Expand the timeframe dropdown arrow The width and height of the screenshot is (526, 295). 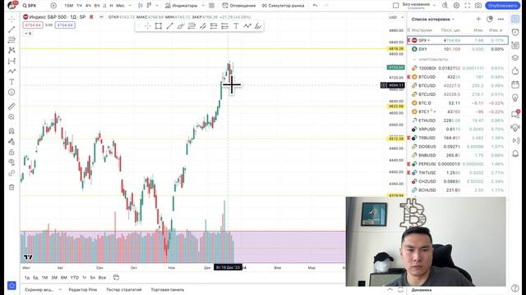(x=130, y=6)
